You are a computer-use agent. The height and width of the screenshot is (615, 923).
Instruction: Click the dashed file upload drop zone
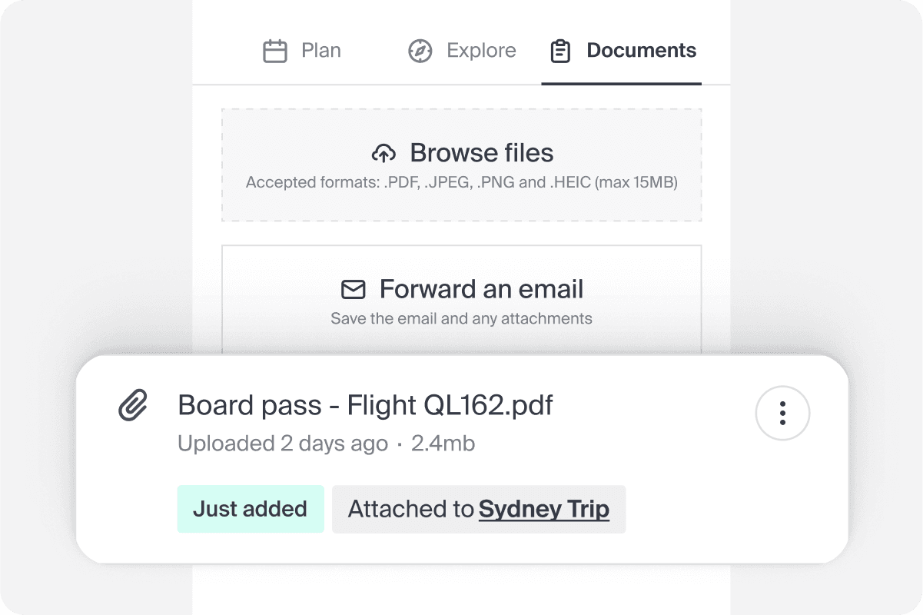[x=462, y=165]
